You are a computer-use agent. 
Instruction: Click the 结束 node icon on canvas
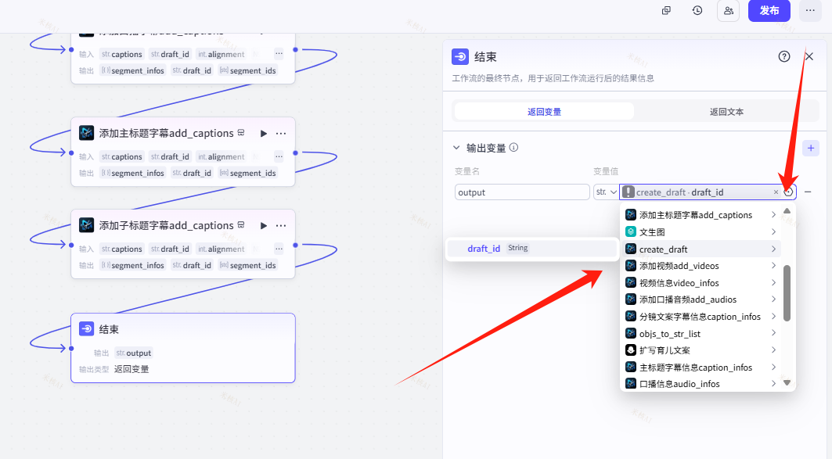(87, 329)
